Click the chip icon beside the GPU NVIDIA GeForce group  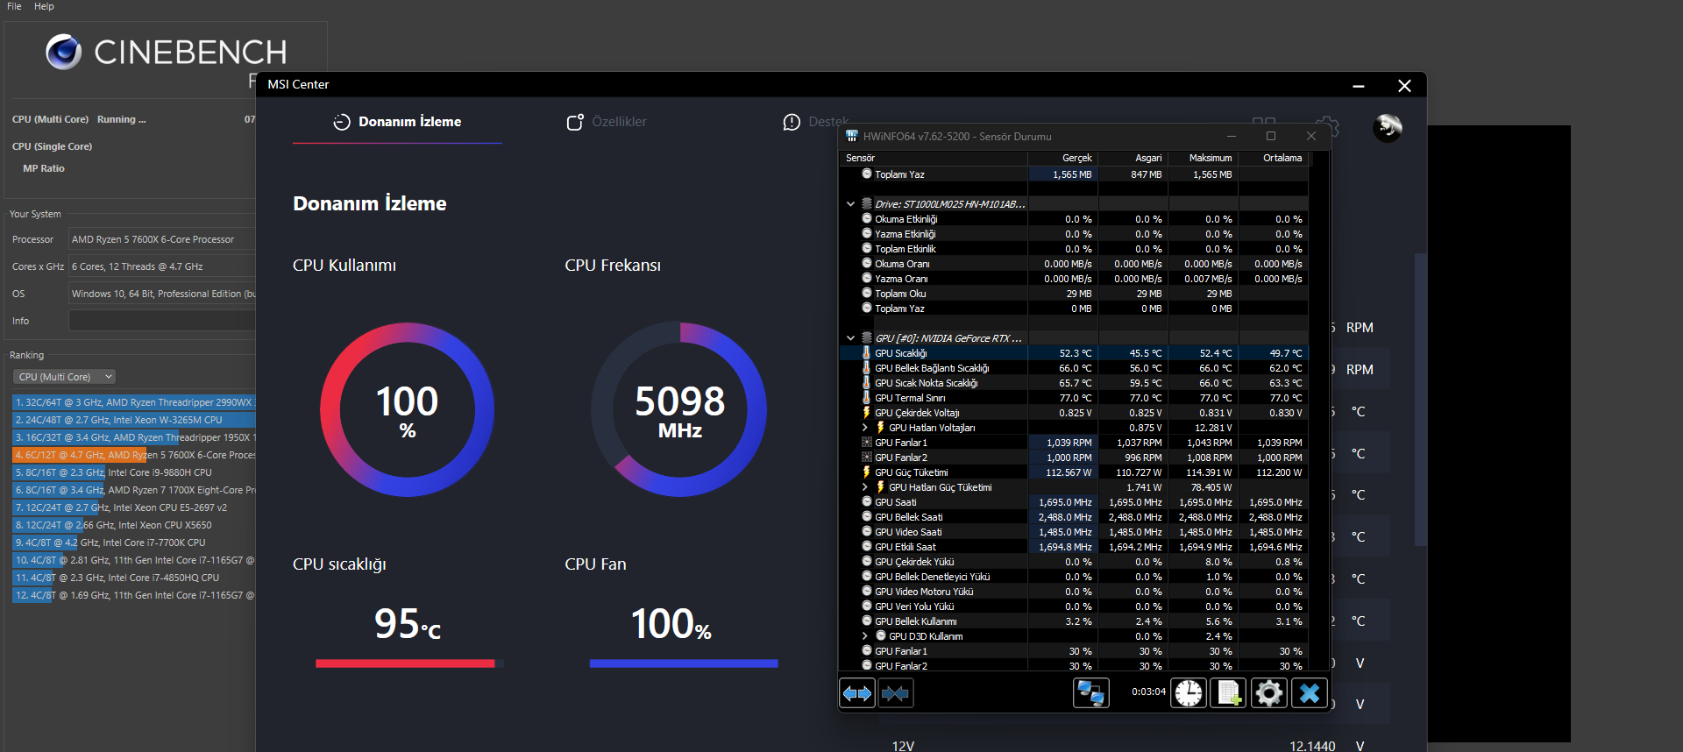866,337
